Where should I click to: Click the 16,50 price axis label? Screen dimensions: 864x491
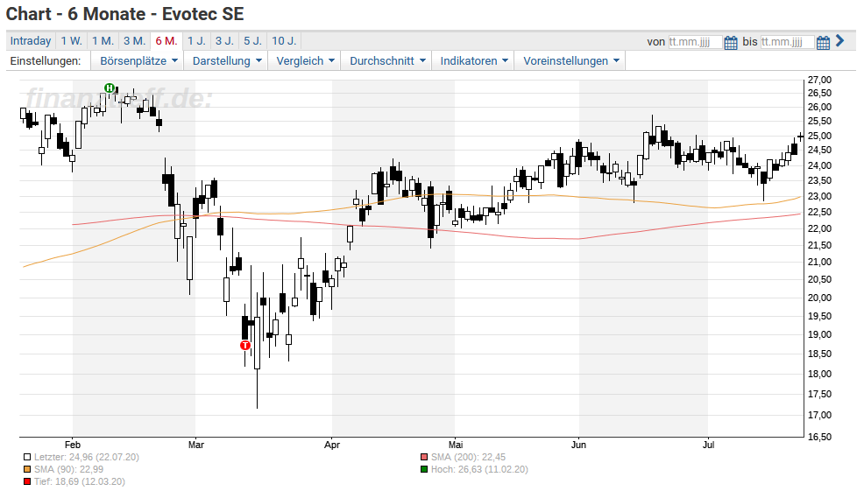click(819, 437)
